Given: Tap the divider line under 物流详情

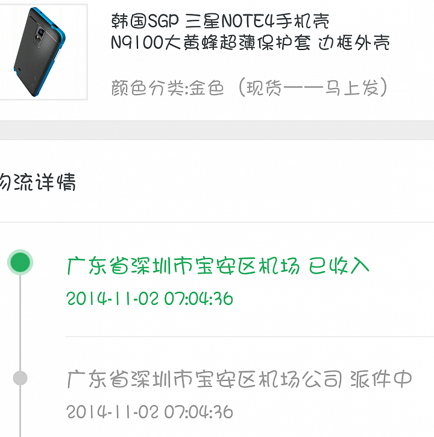Looking at the screenshot, I should click(217, 222).
